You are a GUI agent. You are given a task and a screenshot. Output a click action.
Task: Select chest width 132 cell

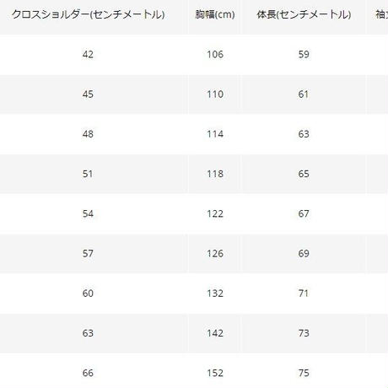click(x=215, y=294)
